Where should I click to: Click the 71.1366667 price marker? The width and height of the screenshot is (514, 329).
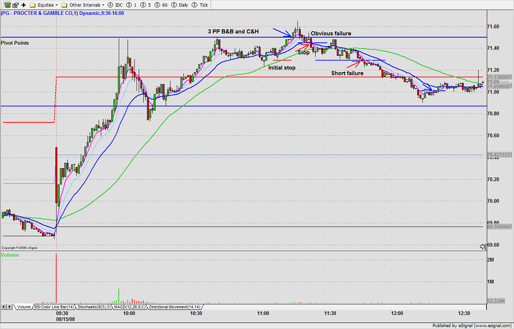click(499, 77)
